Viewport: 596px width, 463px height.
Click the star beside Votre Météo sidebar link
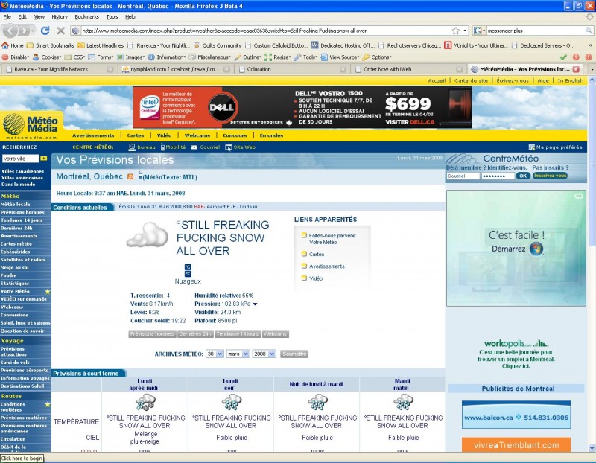(48, 291)
